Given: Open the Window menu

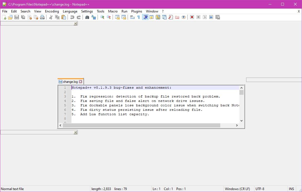Looking at the screenshot, I should 152,11.
